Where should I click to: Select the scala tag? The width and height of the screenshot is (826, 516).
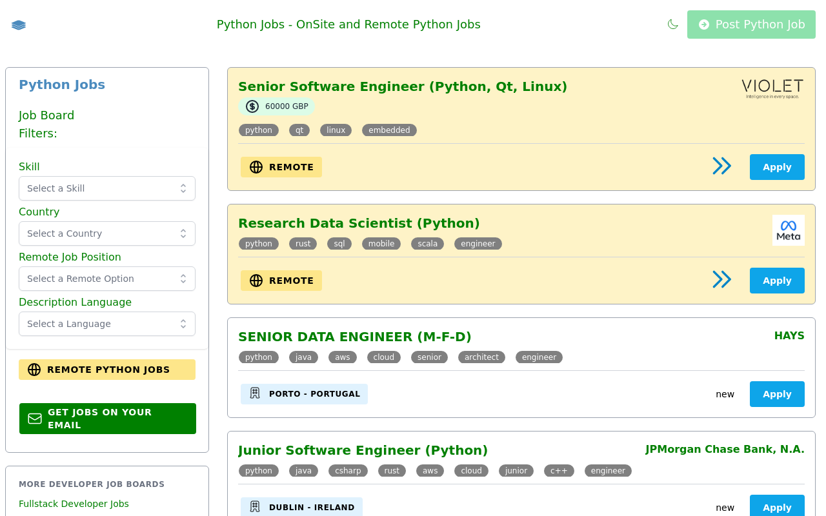(427, 244)
